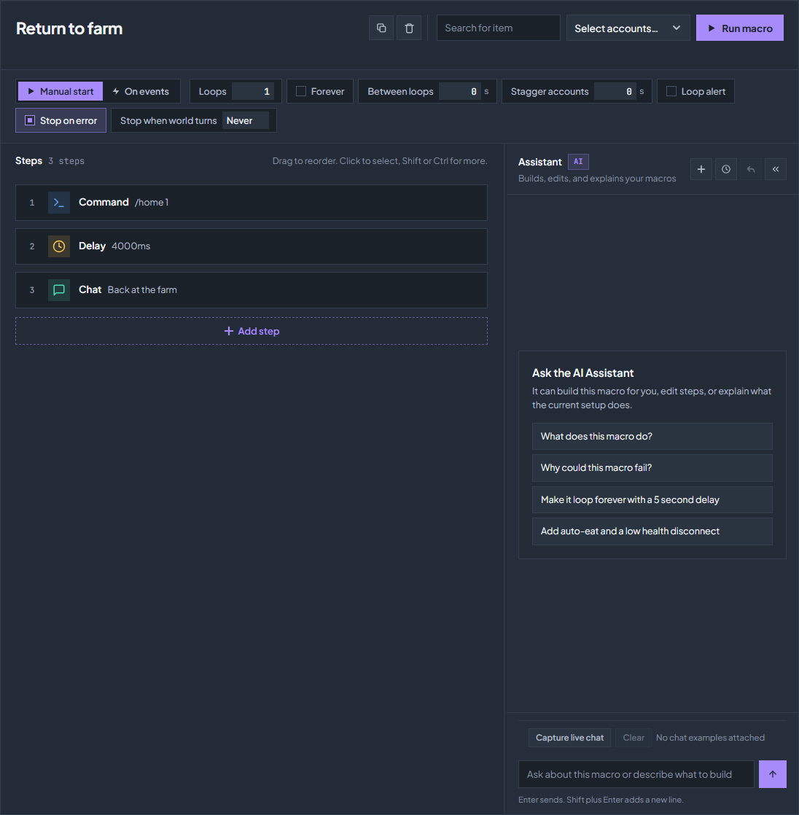Click the AI badge next to Assistant

(x=578, y=162)
